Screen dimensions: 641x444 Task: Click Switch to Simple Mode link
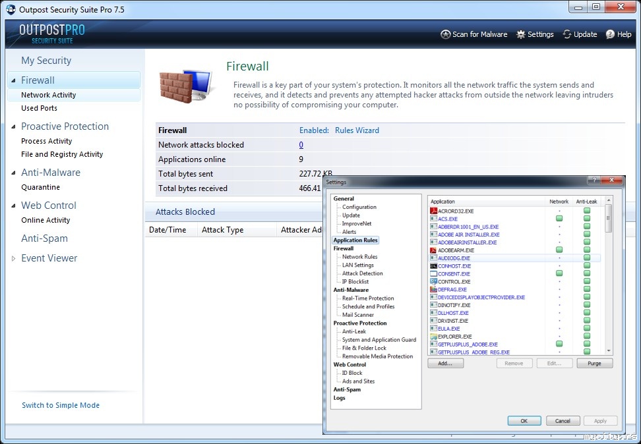[61, 405]
